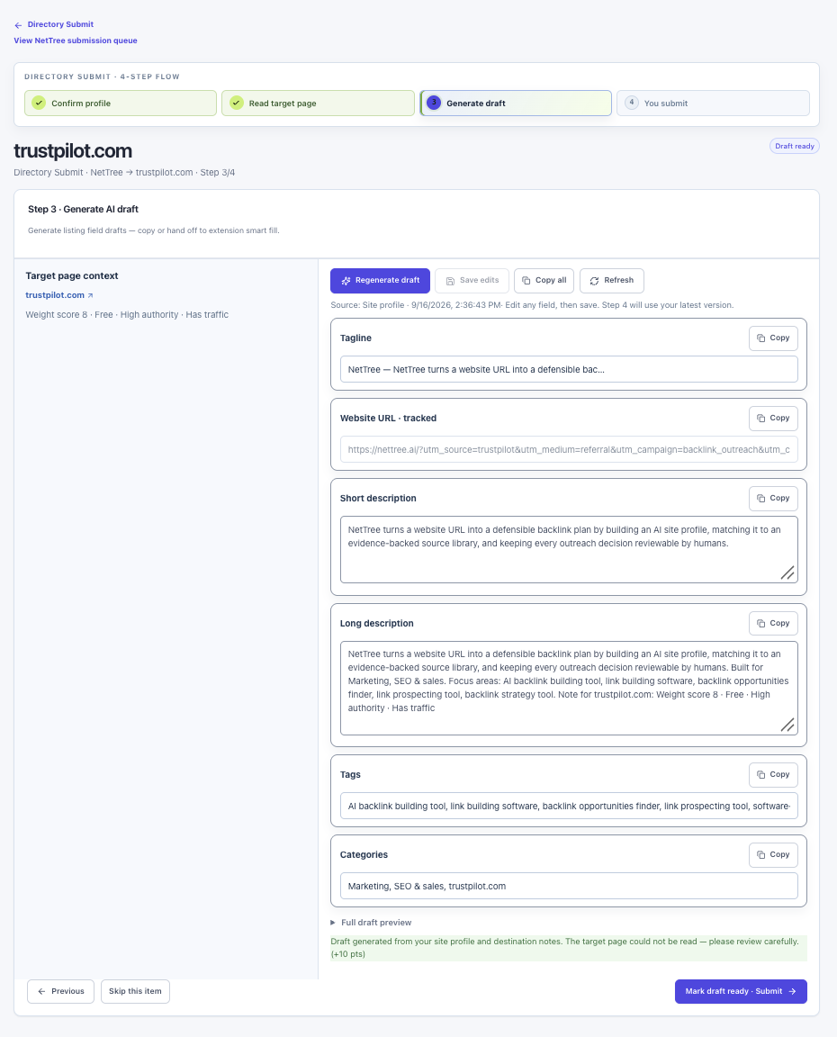Image resolution: width=837 pixels, height=1037 pixels.
Task: Click the right arrow in Mark draft ready button
Action: pos(792,991)
